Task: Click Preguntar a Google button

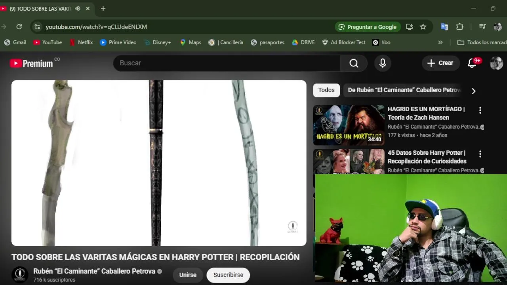Action: pyautogui.click(x=368, y=27)
